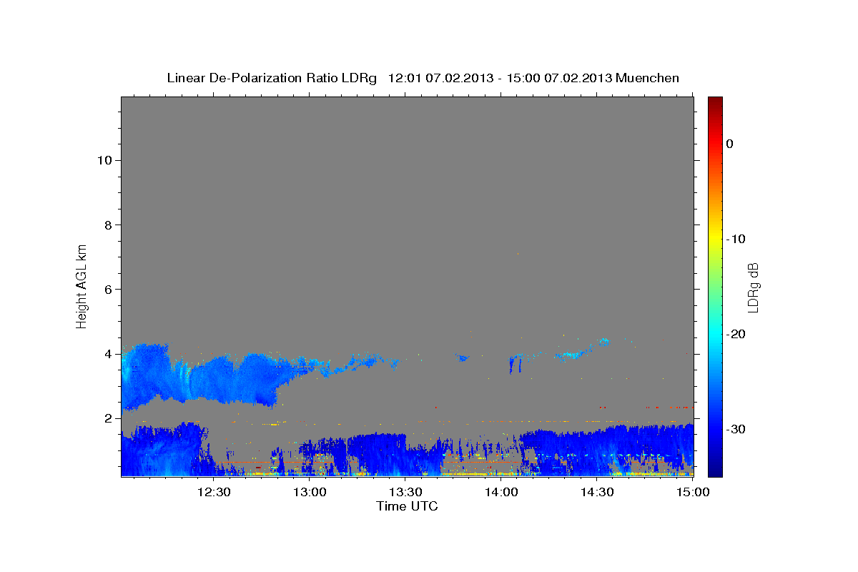
Task: Click the plot title 'Linear De-Polarization Ratio LDRg'
Action: 272,78
